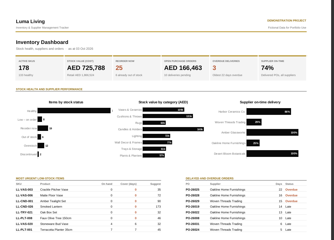Click the Days column header
The image size is (334, 240).
pyautogui.click(x=279, y=184)
